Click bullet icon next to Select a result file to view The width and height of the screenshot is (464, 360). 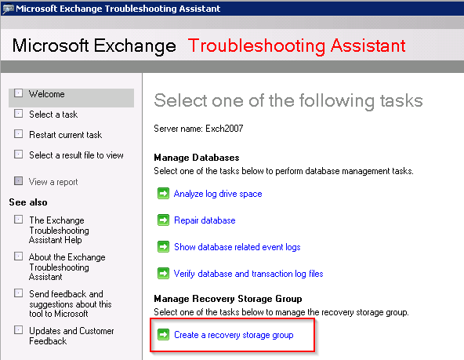click(18, 155)
